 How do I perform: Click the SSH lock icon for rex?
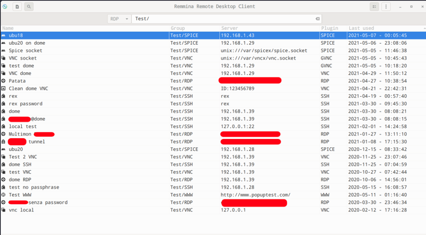tap(4, 96)
